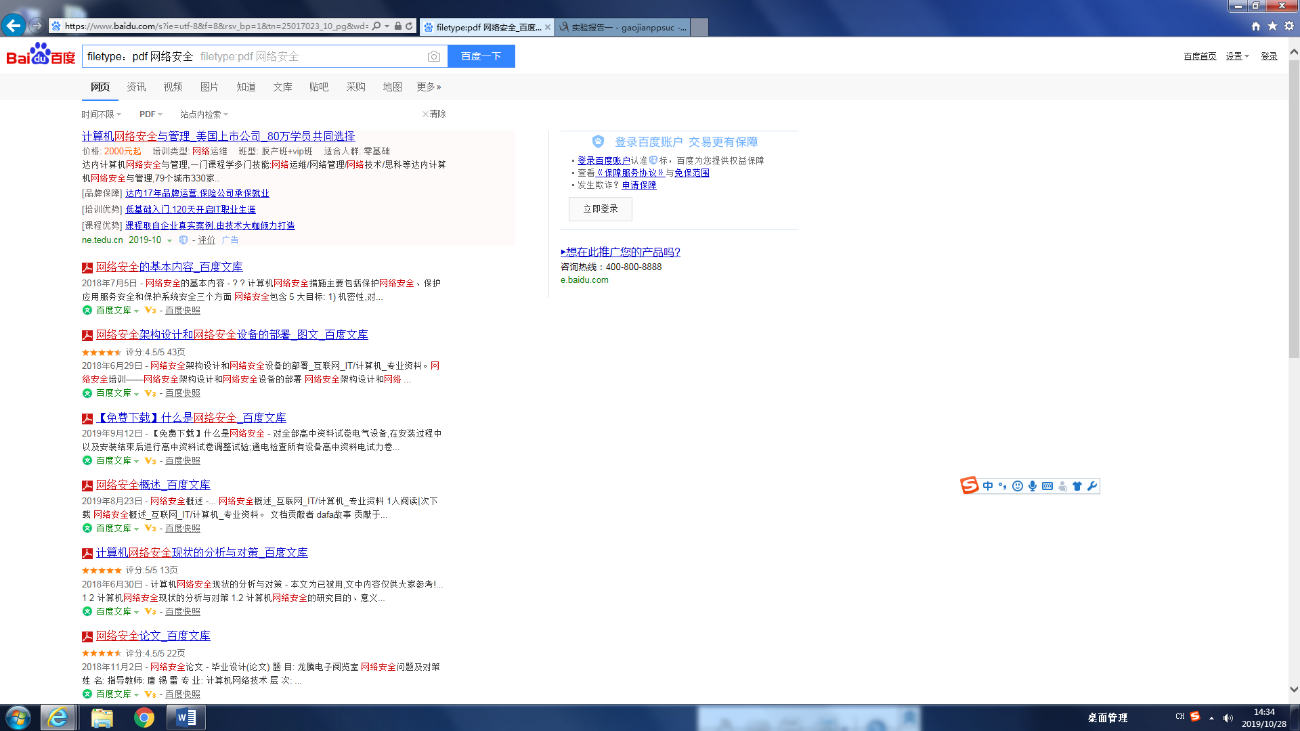This screenshot has width=1300, height=731.
Task: Click the camera image-search icon
Action: tap(434, 56)
